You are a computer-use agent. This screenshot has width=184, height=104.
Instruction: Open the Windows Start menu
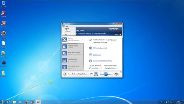pyautogui.click(x=2, y=102)
